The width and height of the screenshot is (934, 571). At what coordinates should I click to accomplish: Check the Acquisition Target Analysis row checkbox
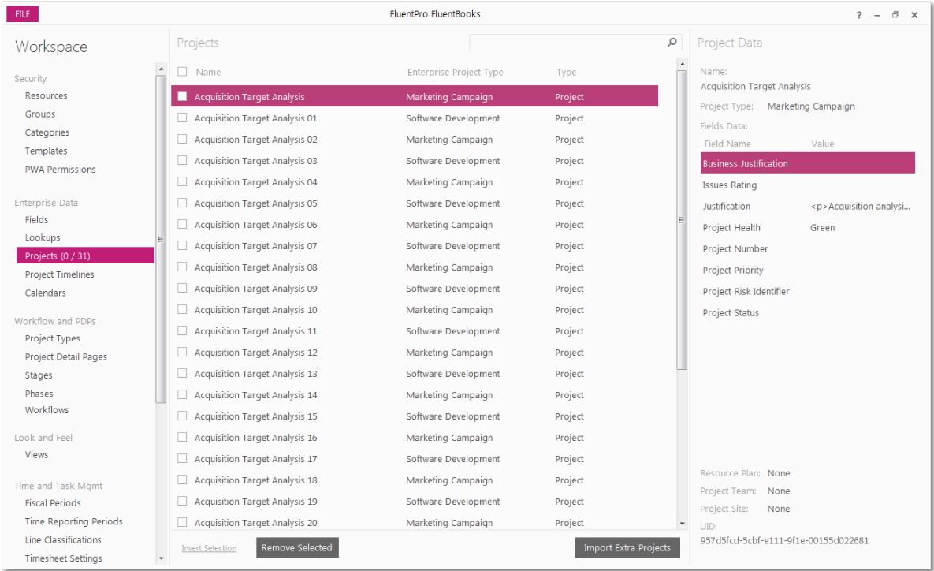pos(182,96)
